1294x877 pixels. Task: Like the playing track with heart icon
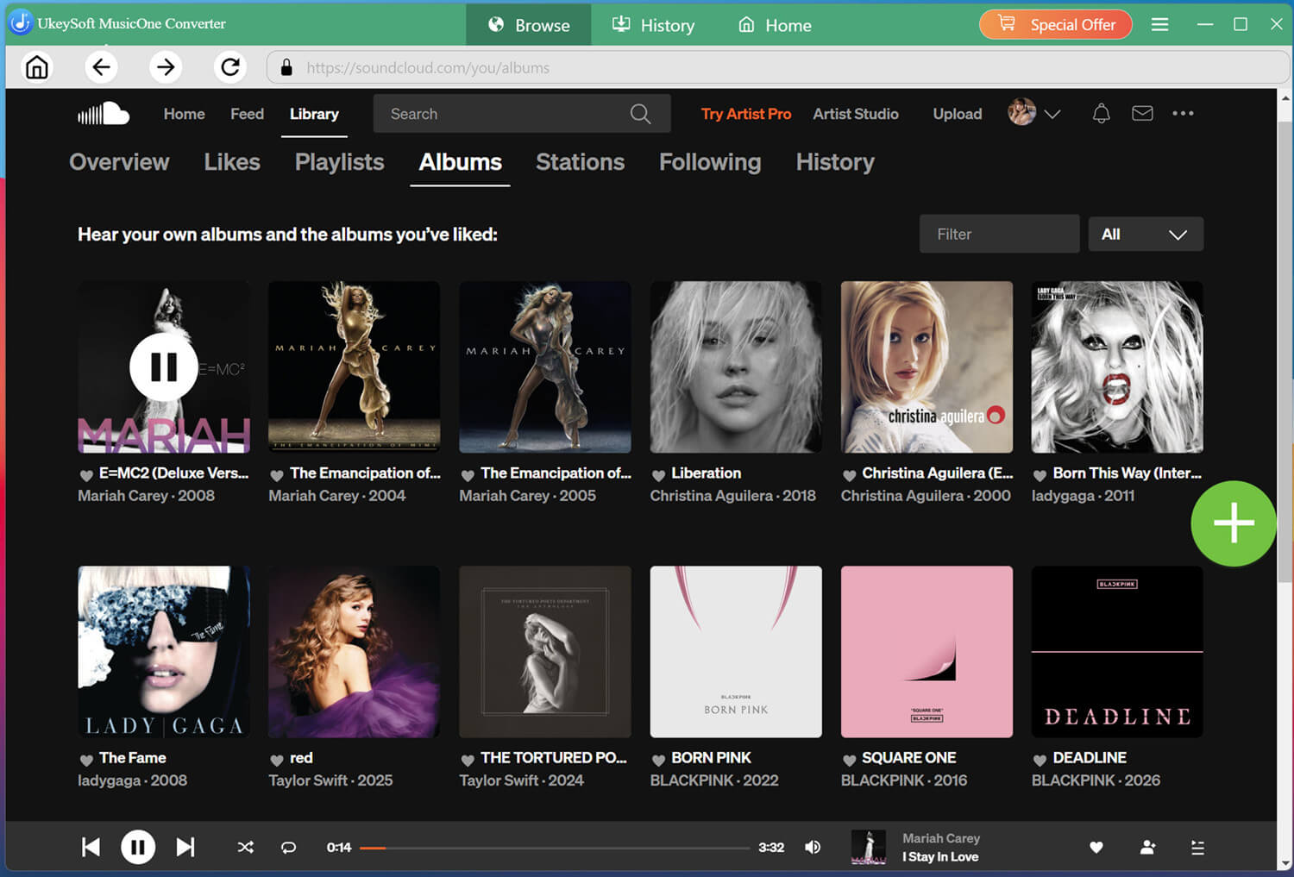point(1096,848)
